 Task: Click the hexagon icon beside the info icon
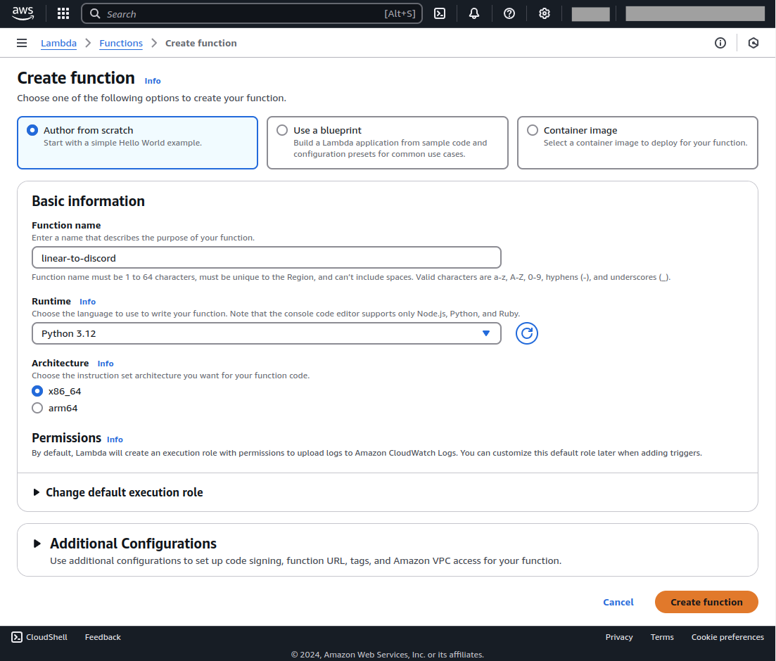coord(753,43)
